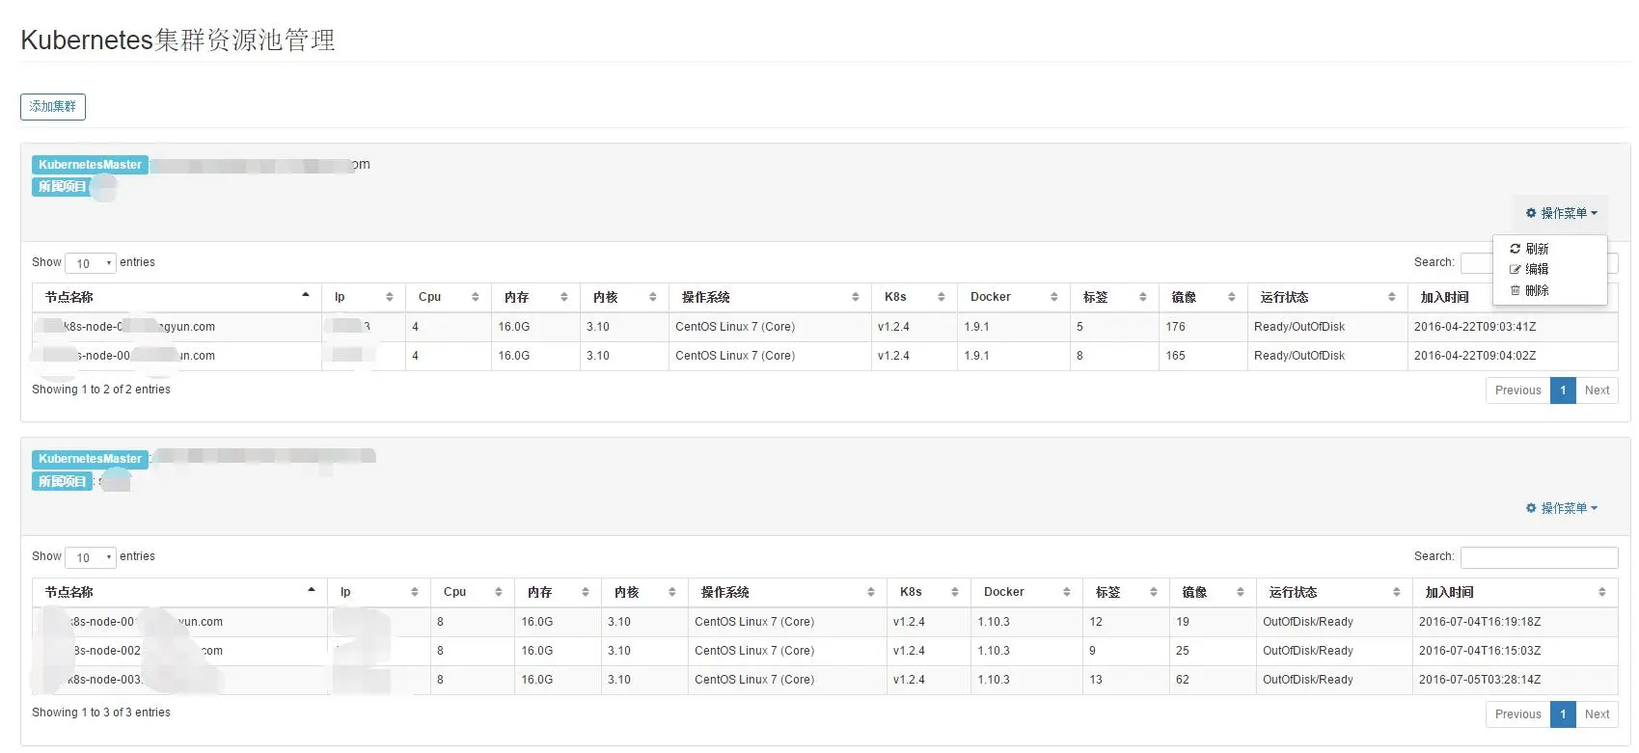Sort second table by 标签 column
Image resolution: width=1639 pixels, height=753 pixels.
coord(1126,592)
